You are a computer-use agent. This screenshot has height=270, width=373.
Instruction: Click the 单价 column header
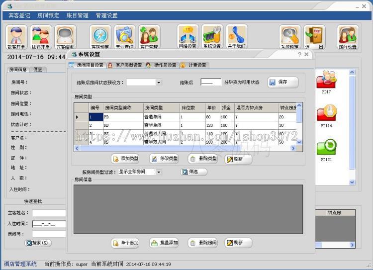[213, 108]
